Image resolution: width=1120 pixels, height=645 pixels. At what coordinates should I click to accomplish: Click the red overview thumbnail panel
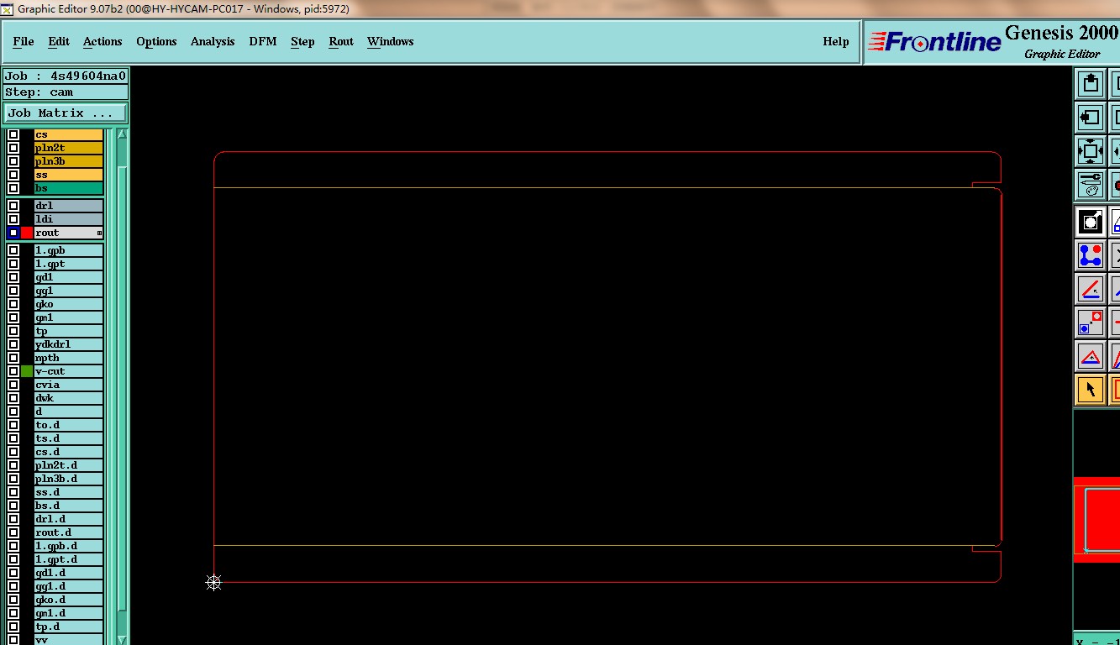coord(1096,519)
